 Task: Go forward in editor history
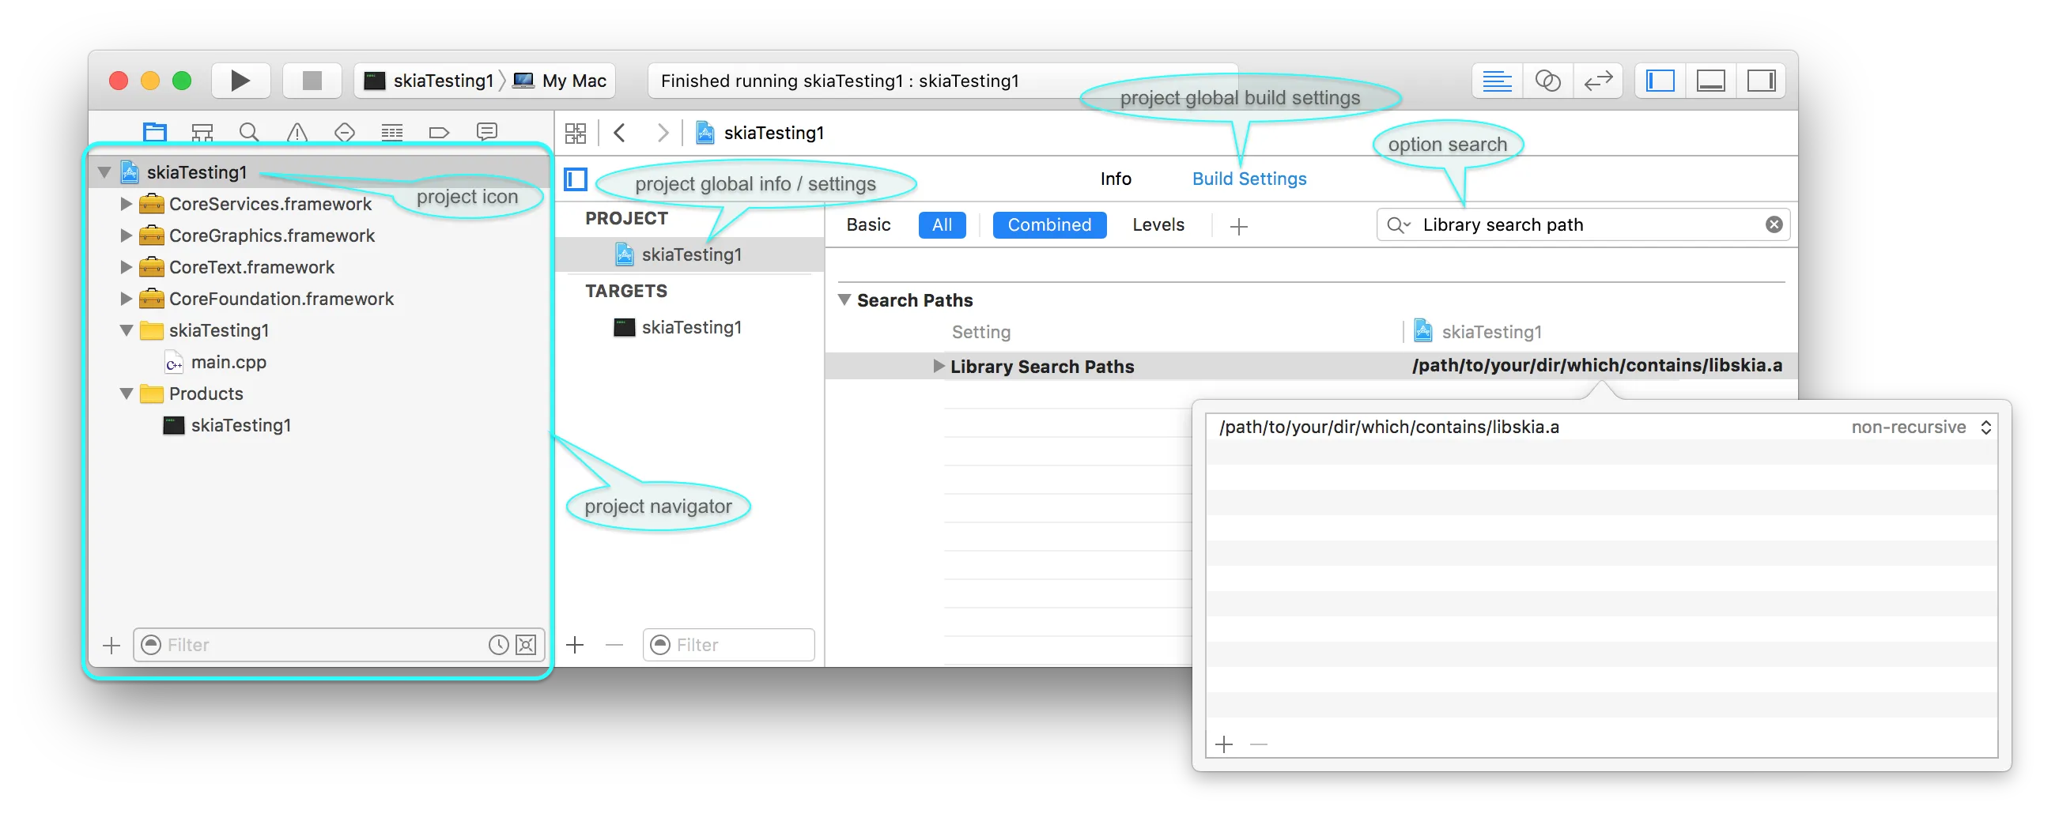pyautogui.click(x=663, y=133)
